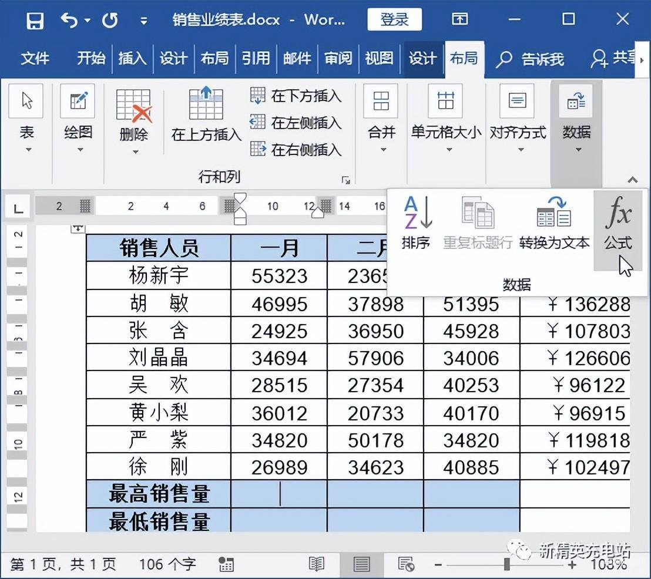Click empty January cell in 最高销售量 row
Viewport: 651px width, 579px height.
click(279, 494)
